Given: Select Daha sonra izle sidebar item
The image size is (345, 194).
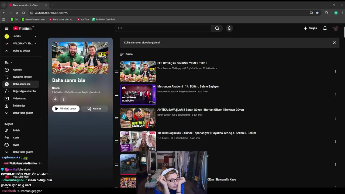Looking at the screenshot, I should [20, 84].
